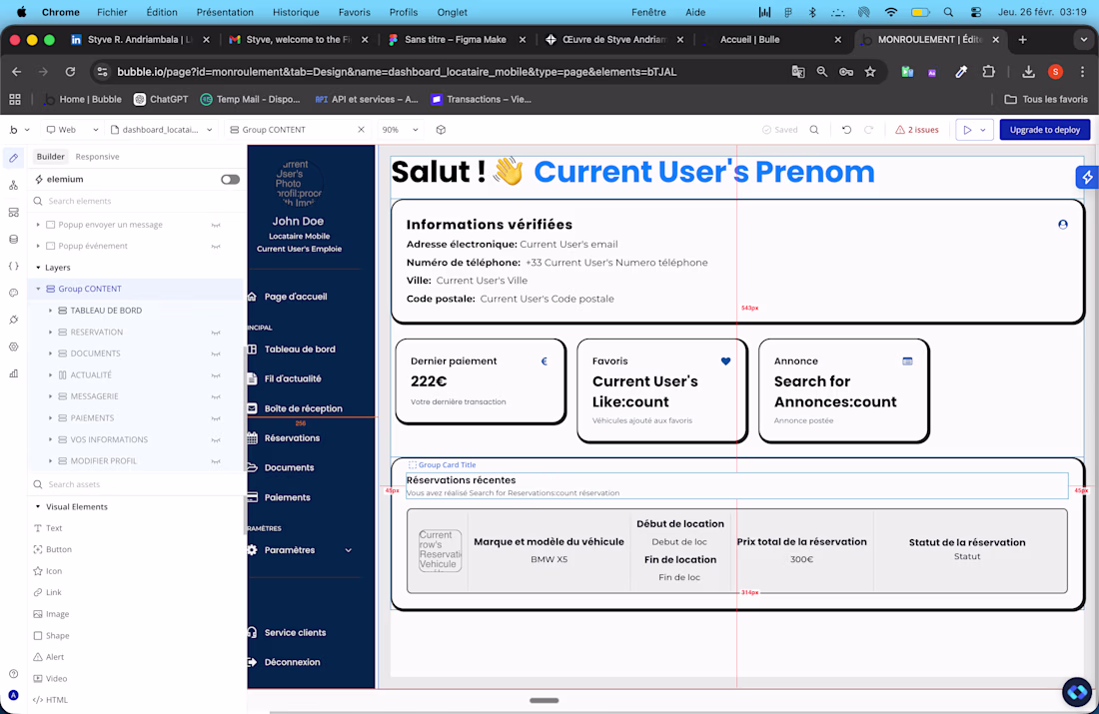Click Tableau de bord in canvas sidebar
Screen dimensions: 1099x714
[300, 349]
